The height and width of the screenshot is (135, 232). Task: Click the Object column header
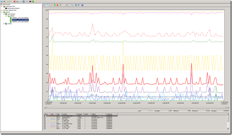(x=98, y=114)
